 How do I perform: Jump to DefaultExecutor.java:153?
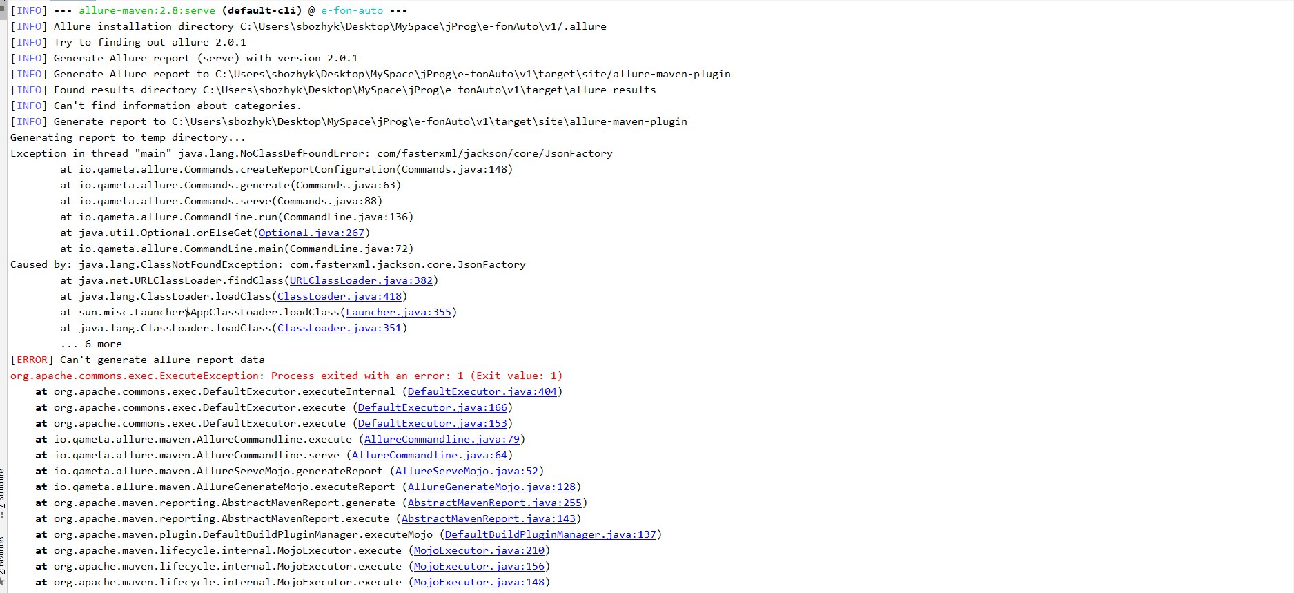point(433,423)
